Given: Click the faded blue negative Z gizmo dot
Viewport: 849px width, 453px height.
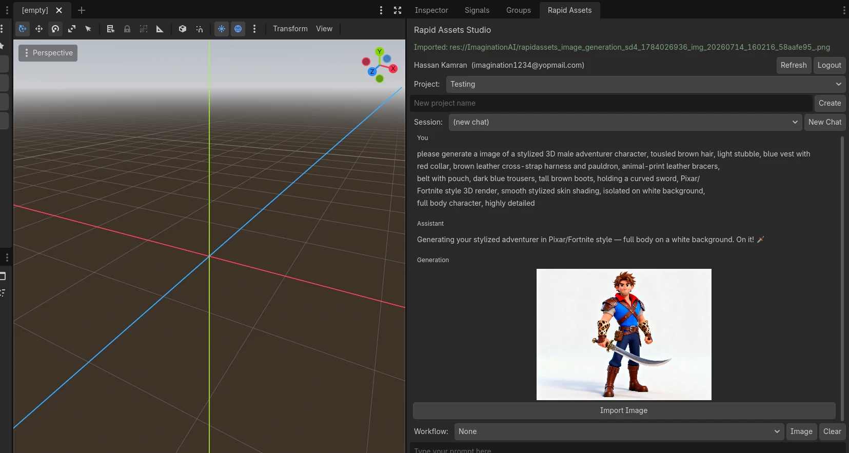Looking at the screenshot, I should [387, 58].
